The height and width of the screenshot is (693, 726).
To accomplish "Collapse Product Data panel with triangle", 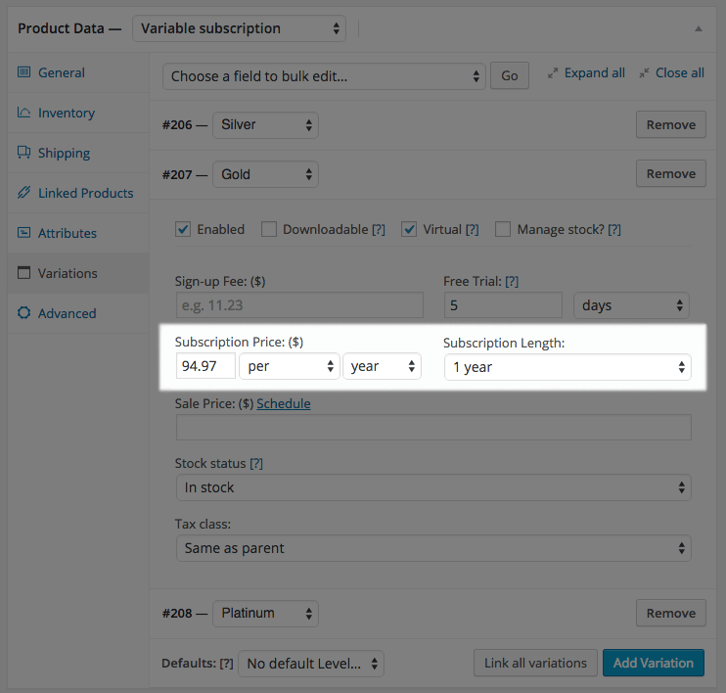I will coord(699,28).
